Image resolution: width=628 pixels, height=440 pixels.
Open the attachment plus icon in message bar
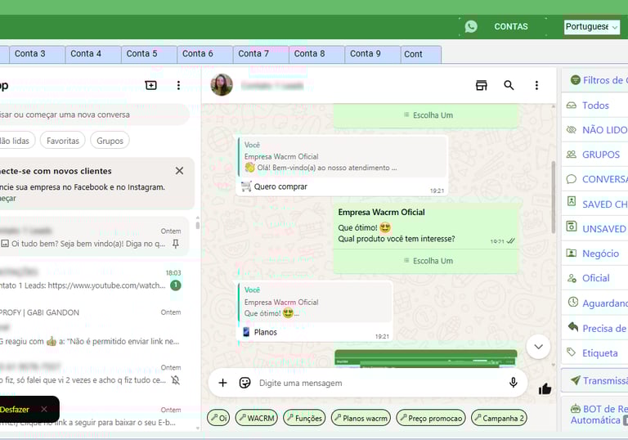coord(222,383)
